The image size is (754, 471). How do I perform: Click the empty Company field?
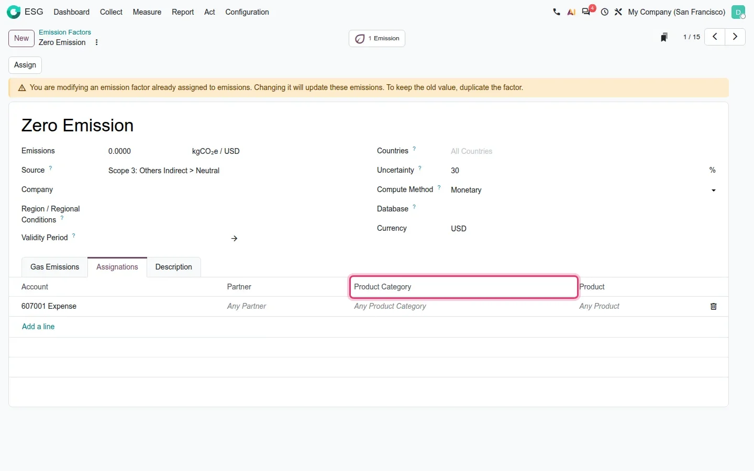point(234,190)
